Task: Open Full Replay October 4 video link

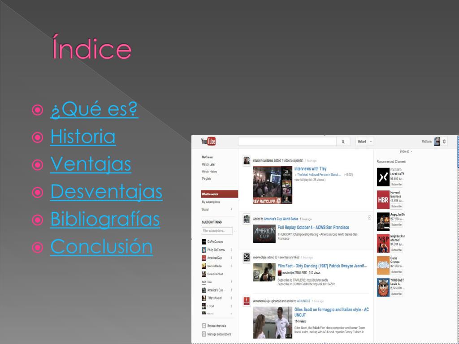Action: click(313, 227)
